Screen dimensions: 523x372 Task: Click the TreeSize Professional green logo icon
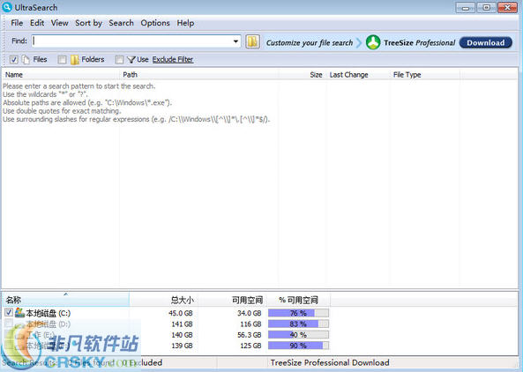click(373, 42)
